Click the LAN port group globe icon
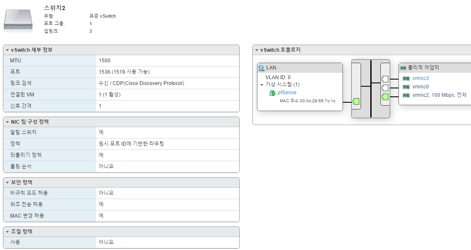This screenshot has width=471, height=250. [261, 68]
